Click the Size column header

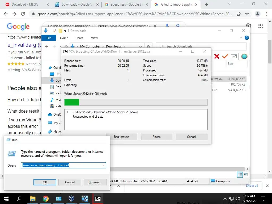pos(231,64)
